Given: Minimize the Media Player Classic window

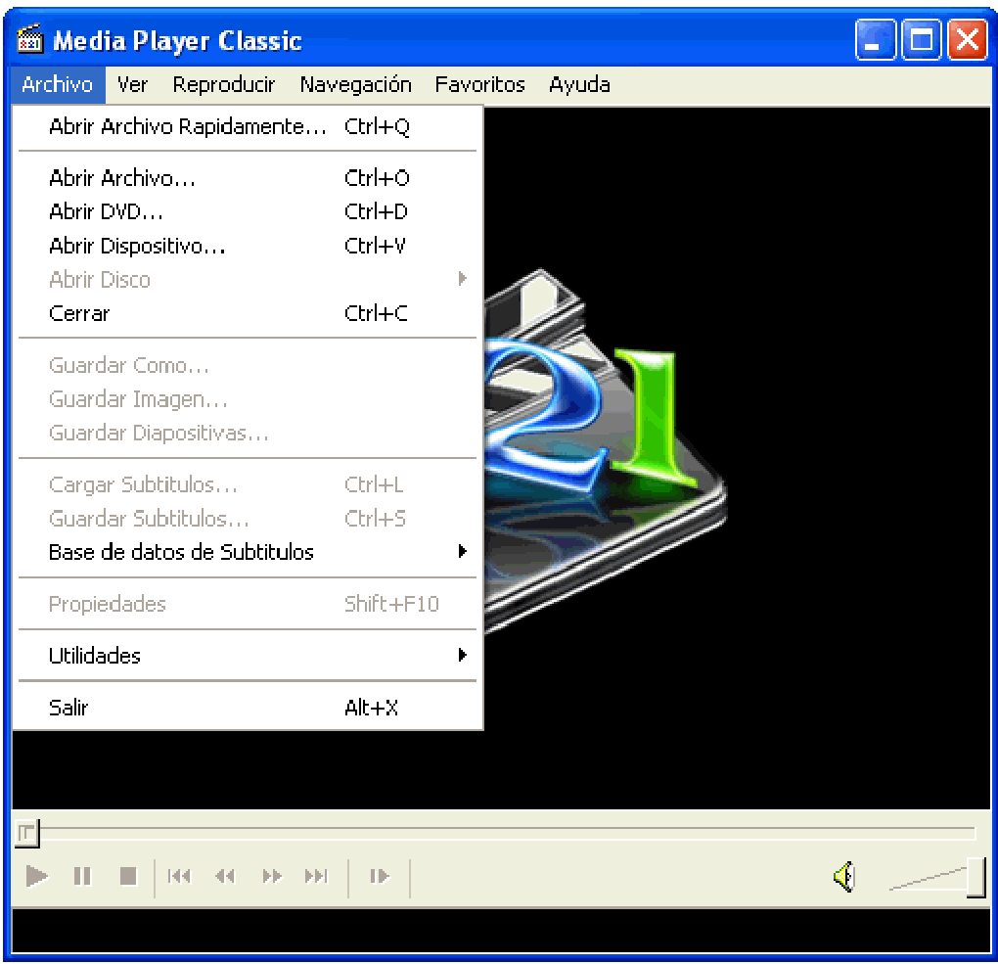Looking at the screenshot, I should coord(876,39).
